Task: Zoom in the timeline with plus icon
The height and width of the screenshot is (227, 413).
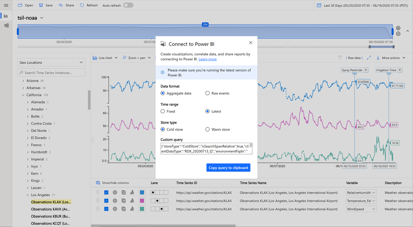Action: tap(398, 28)
